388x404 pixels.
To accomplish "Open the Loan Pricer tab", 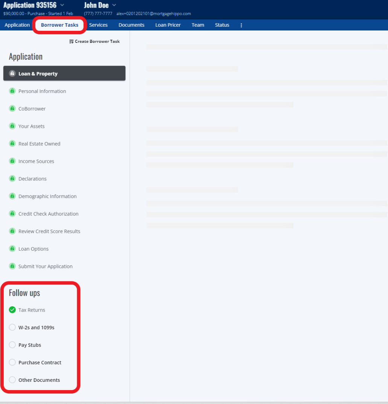I will [168, 25].
